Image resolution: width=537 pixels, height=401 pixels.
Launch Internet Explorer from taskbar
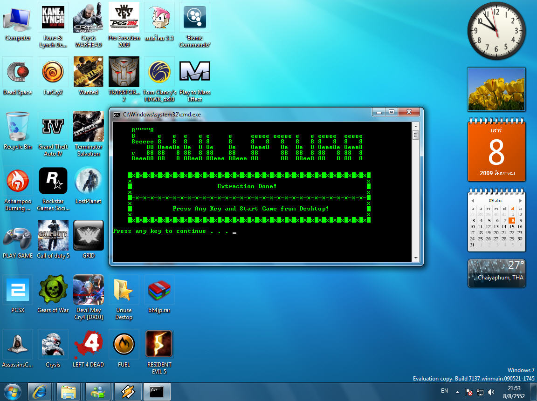[39, 392]
